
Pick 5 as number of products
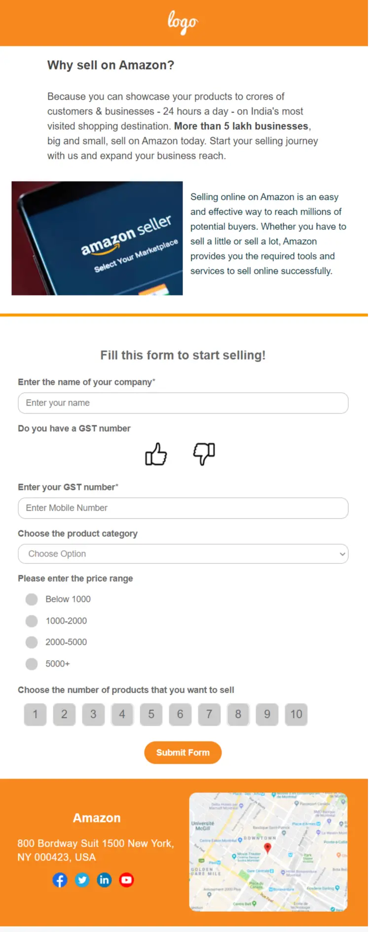coord(151,714)
